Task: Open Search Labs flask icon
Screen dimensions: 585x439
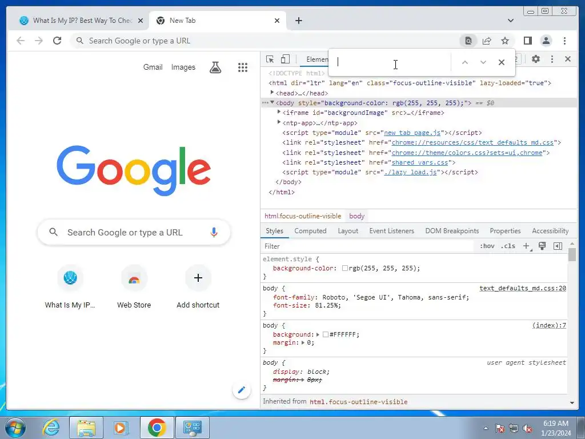Action: 215,67
